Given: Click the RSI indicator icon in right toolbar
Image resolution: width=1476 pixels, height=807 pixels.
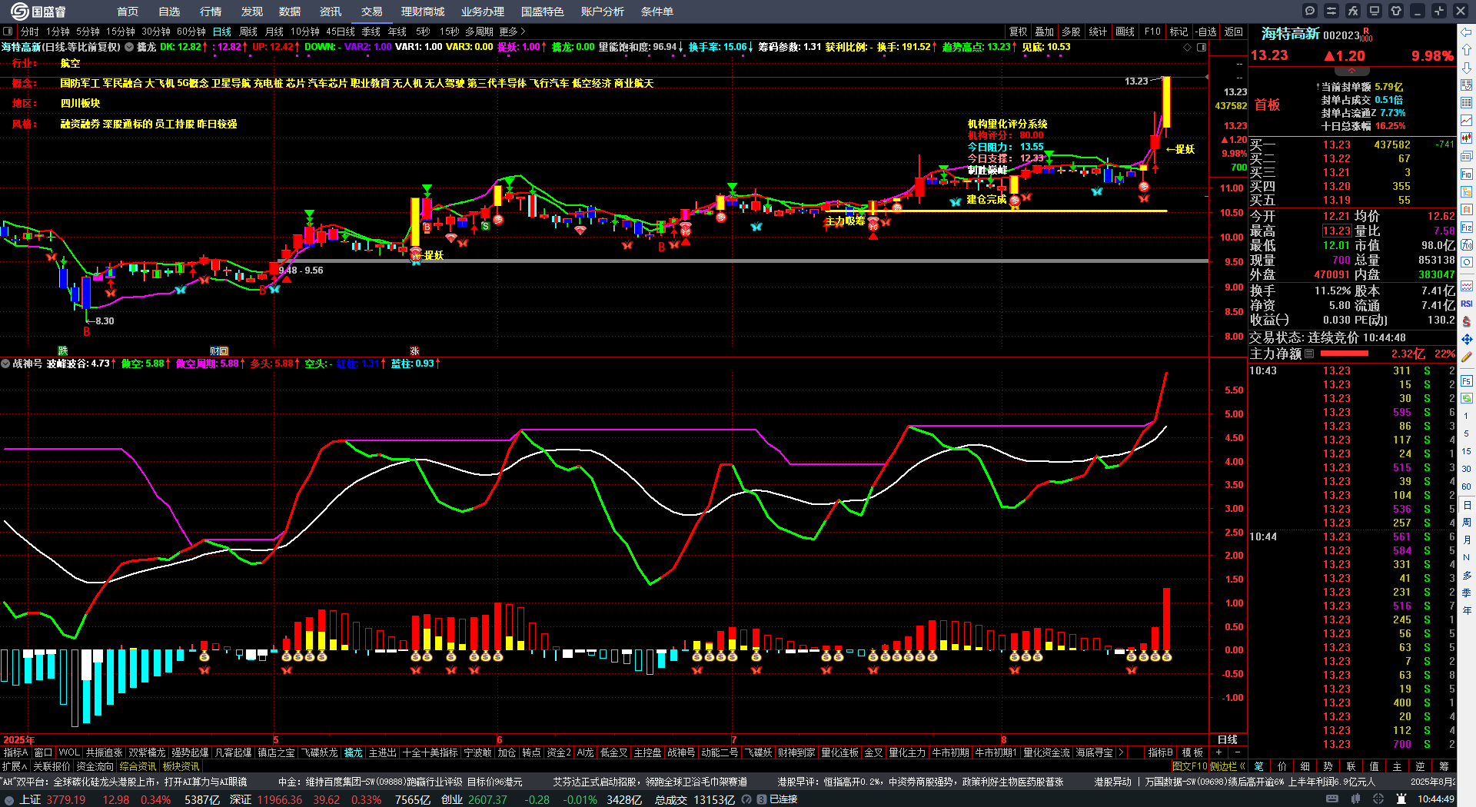Looking at the screenshot, I should (1467, 304).
